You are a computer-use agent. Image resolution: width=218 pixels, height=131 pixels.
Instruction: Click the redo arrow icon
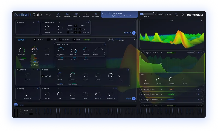tap(50, 15)
